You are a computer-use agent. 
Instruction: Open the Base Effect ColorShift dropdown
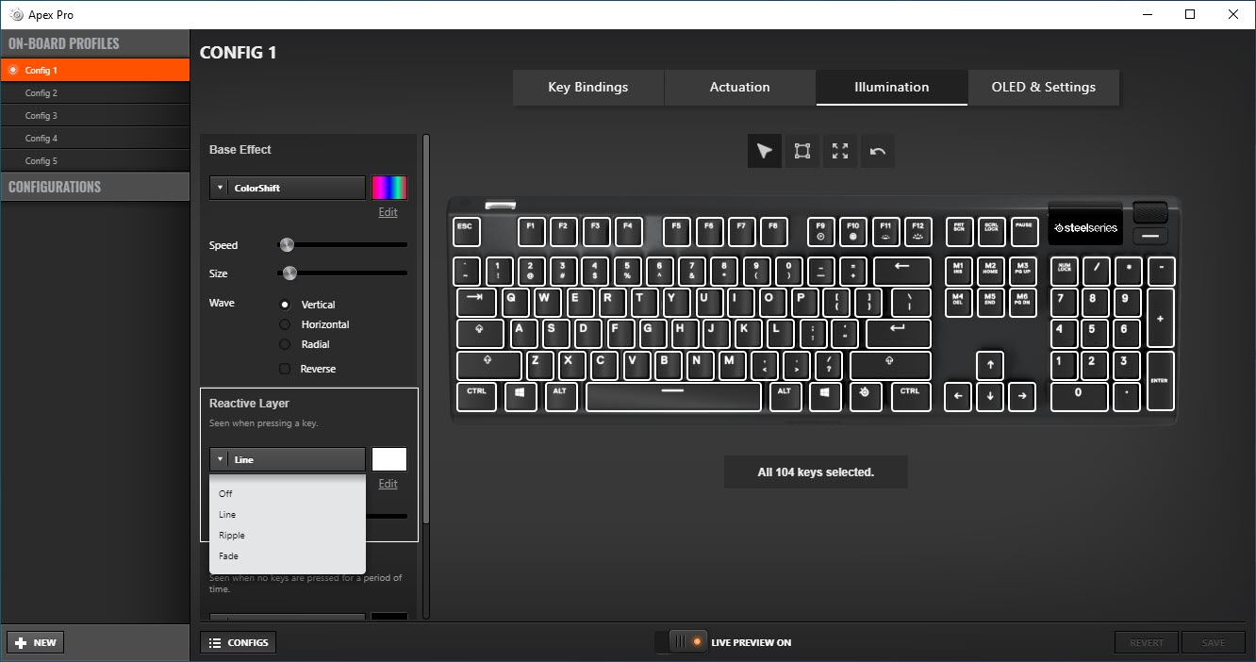point(288,188)
